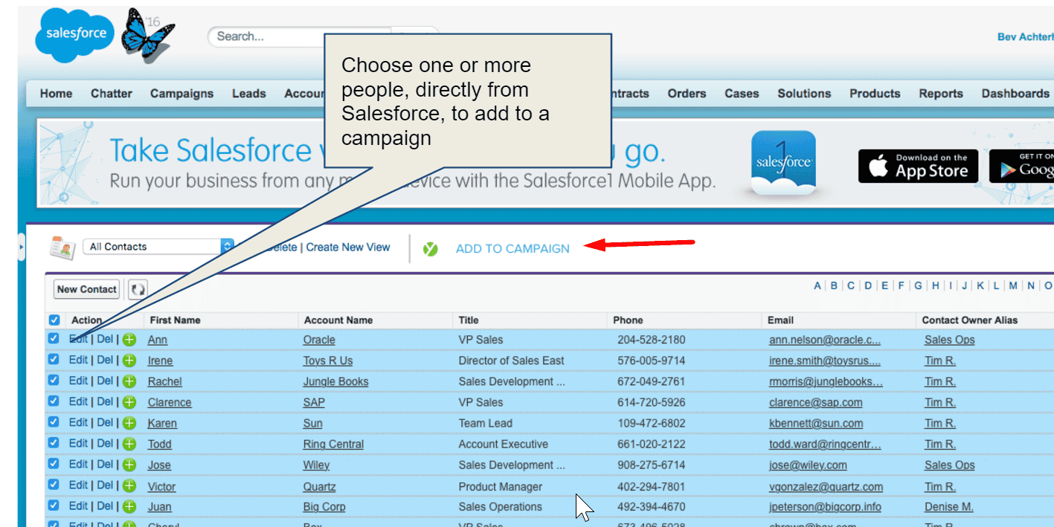Click the blue butterfly '16 icon
Screen dimensions: 1054x527
pos(150,34)
